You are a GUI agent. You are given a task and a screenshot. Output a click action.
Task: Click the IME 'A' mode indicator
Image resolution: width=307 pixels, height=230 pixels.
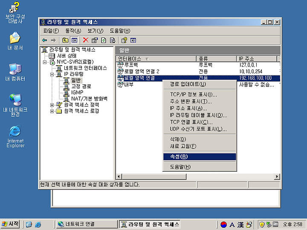(x=232, y=224)
